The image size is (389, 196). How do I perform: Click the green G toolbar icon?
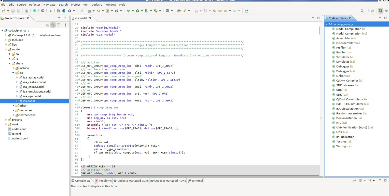(35, 11)
